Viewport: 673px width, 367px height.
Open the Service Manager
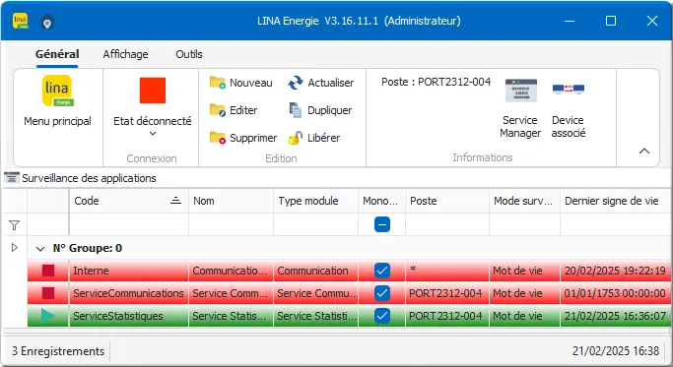point(520,108)
